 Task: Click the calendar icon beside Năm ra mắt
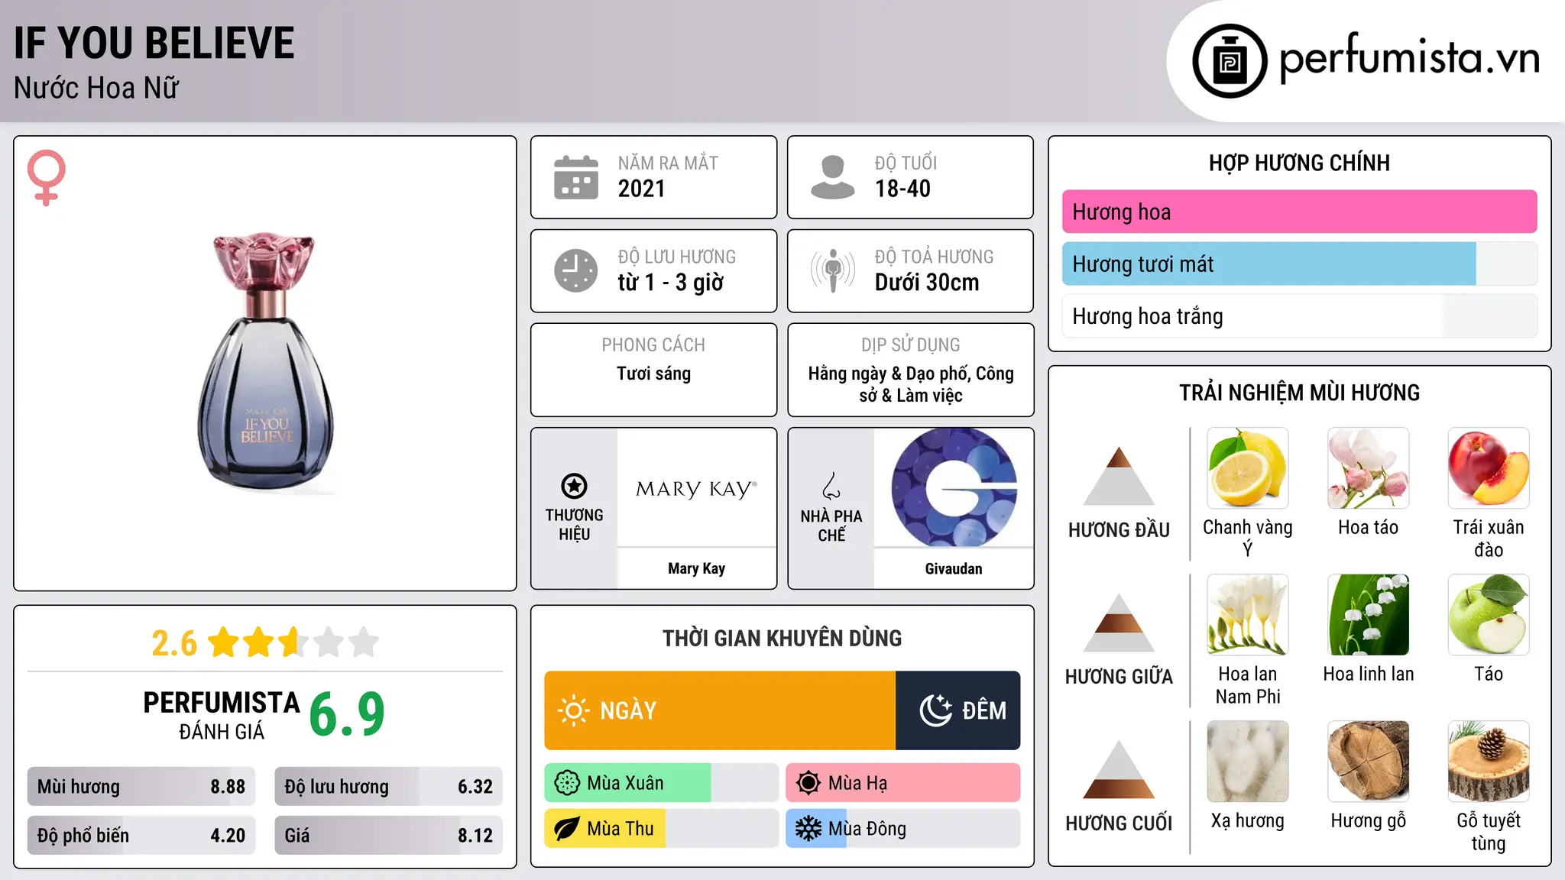click(576, 177)
